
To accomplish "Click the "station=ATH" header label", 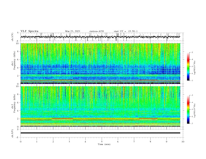I will click(x=96, y=31).
